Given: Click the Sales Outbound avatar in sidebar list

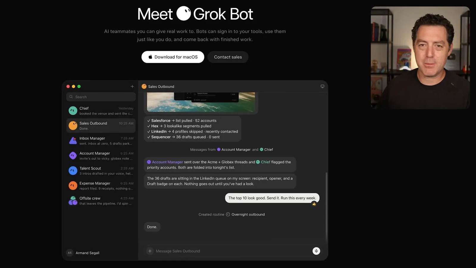Looking at the screenshot, I should point(73,125).
